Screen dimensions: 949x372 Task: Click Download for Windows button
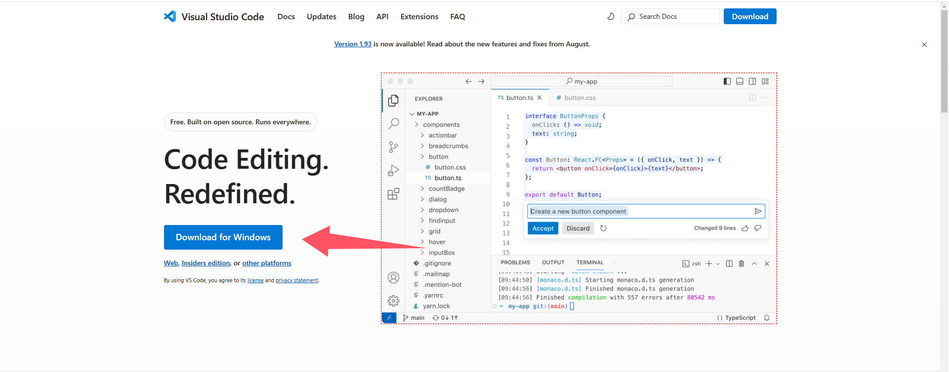223,237
